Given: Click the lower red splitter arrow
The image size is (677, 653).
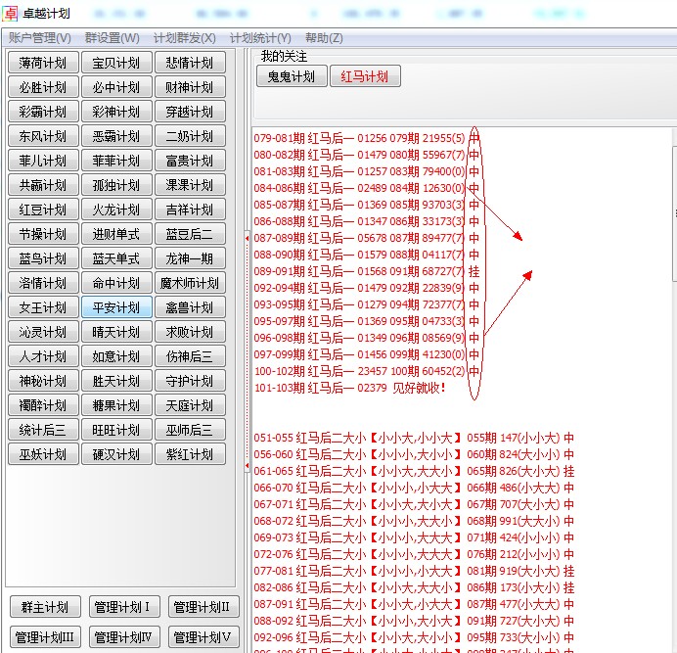Looking at the screenshot, I should coord(248,467).
